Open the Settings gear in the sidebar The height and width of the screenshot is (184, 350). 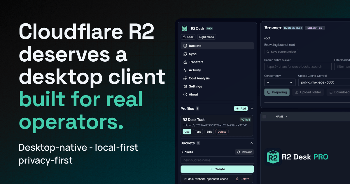click(x=195, y=86)
